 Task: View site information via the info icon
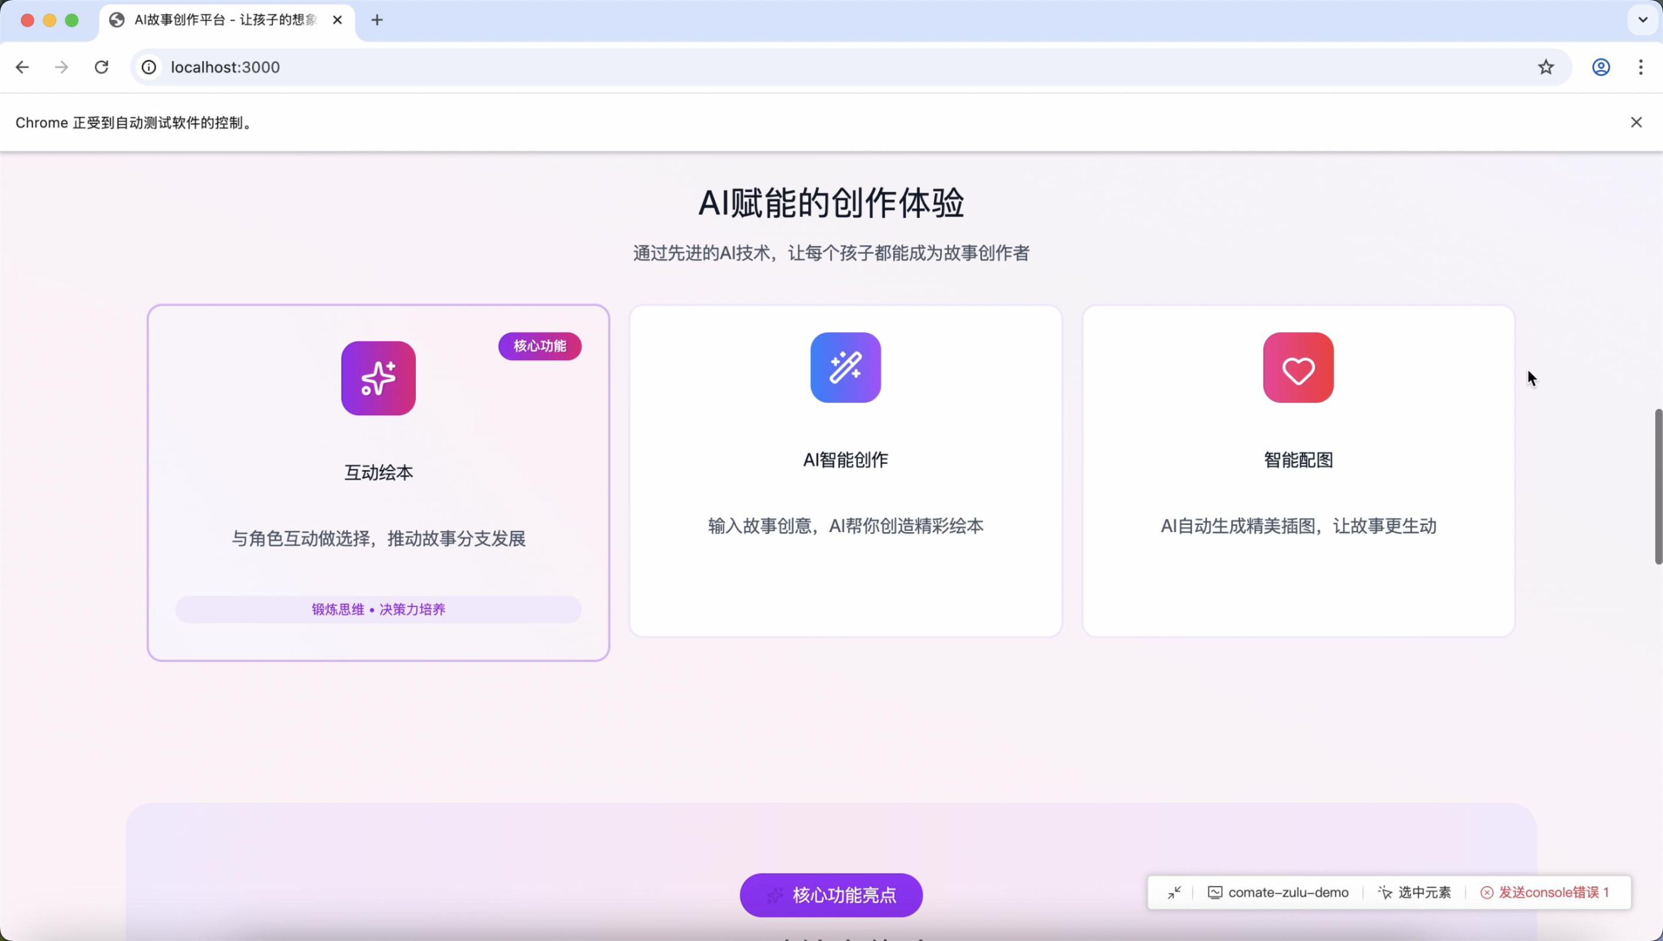pos(148,67)
